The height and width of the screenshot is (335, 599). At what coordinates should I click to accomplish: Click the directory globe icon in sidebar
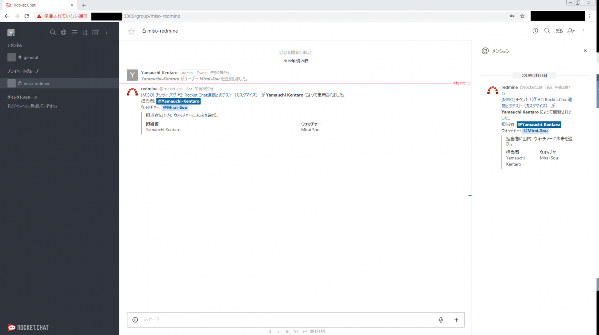[x=64, y=32]
